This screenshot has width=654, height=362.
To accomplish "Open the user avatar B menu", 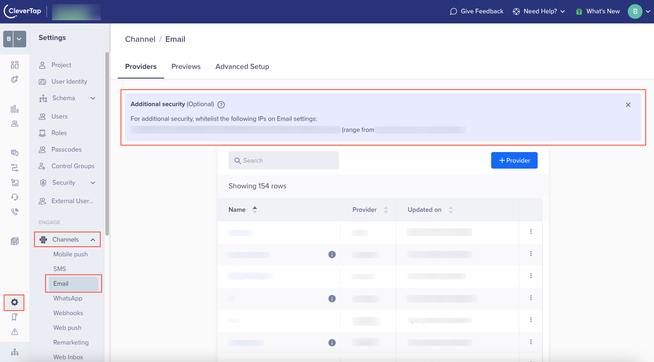I will 635,11.
